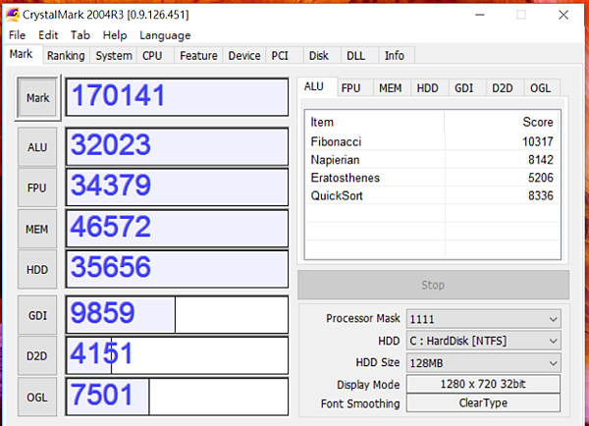Switch to the Device tab
This screenshot has height=426, width=589.
(x=244, y=56)
